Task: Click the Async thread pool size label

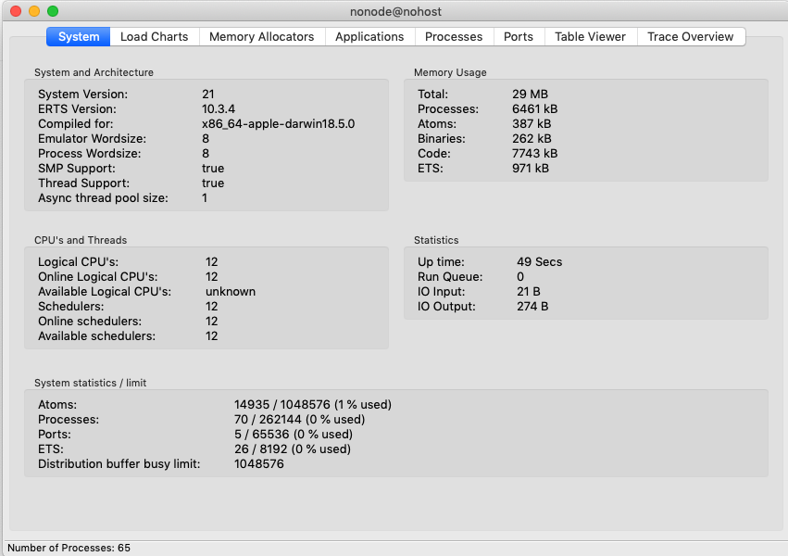Action: coord(103,198)
